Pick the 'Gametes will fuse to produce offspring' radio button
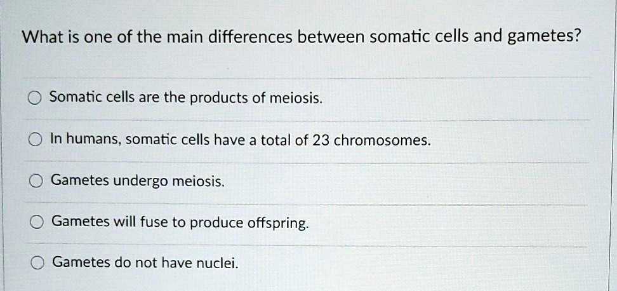The height and width of the screenshot is (291, 617). pos(37,223)
